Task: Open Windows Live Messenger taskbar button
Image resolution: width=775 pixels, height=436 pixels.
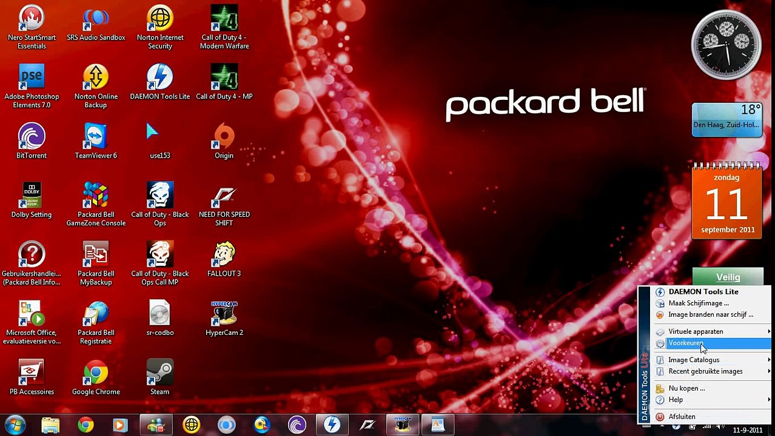Action: pos(156,425)
